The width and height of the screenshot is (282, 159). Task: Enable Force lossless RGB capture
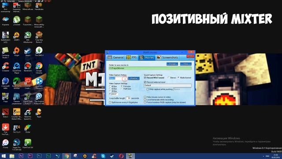(145, 102)
